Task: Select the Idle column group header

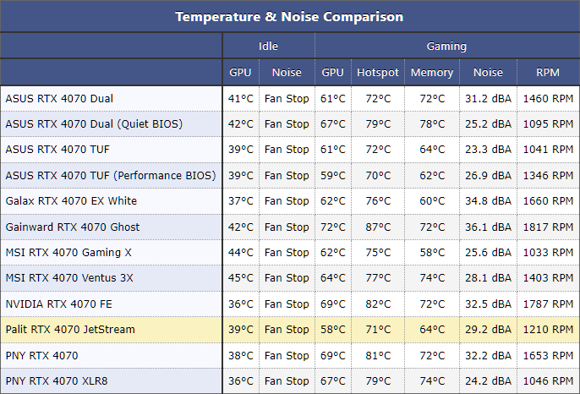Action: [268, 46]
